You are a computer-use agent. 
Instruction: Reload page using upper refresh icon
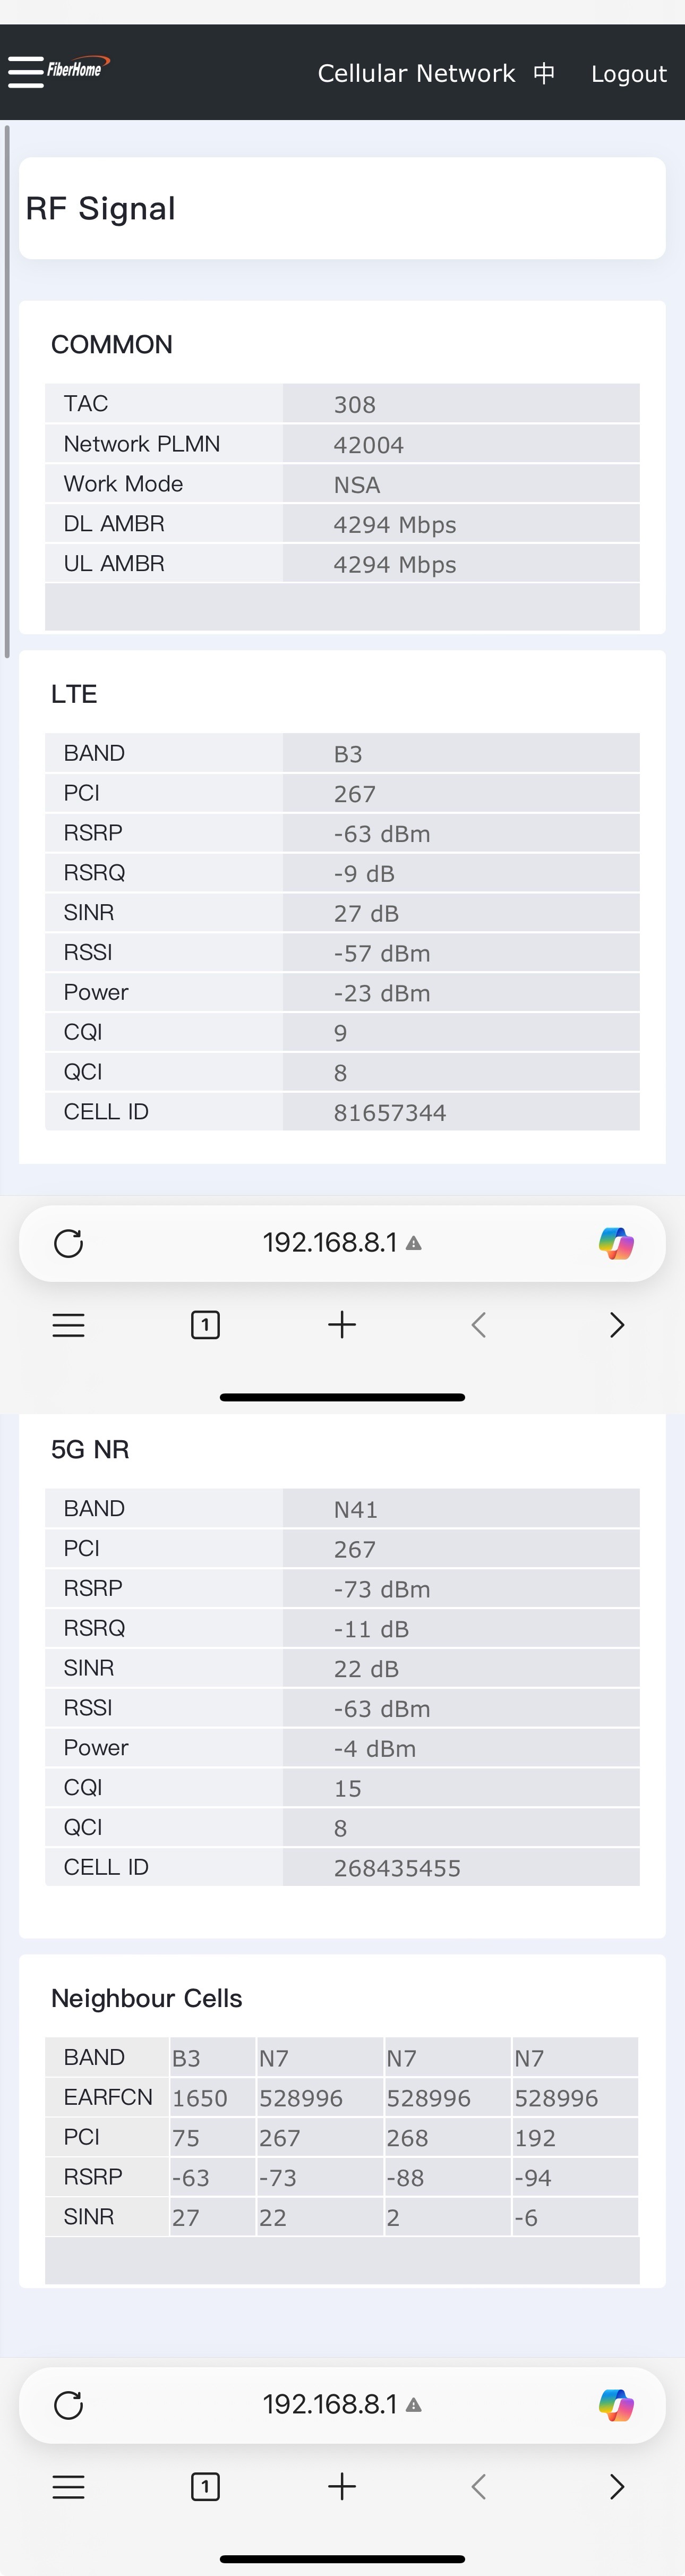pyautogui.click(x=68, y=1243)
